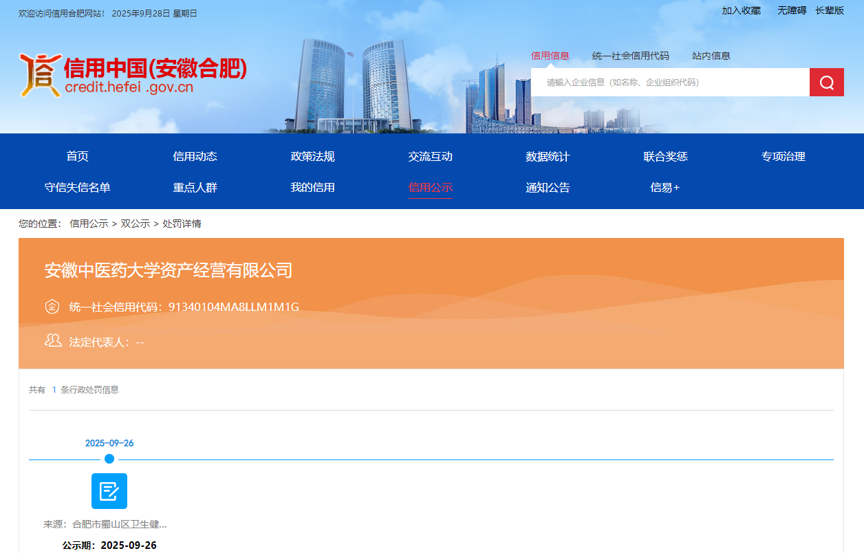
Task: Open the 首页 navigation item
Action: coord(76,156)
